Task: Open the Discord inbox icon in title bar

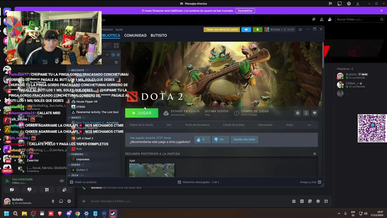Action: (x=340, y=4)
